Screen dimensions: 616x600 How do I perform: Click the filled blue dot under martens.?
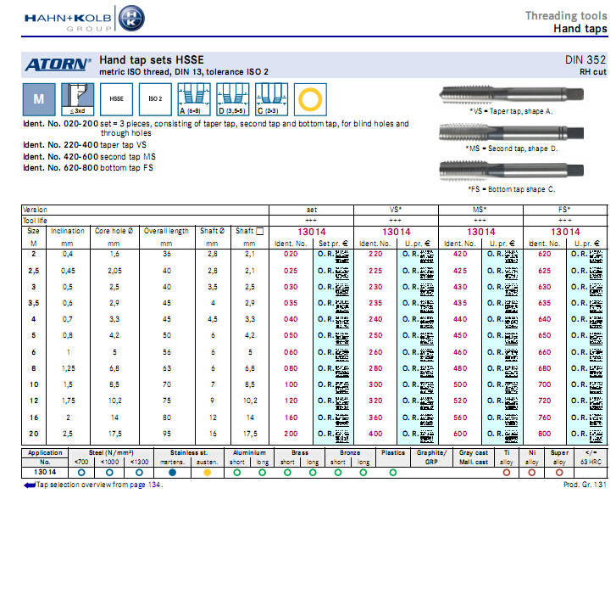172,473
